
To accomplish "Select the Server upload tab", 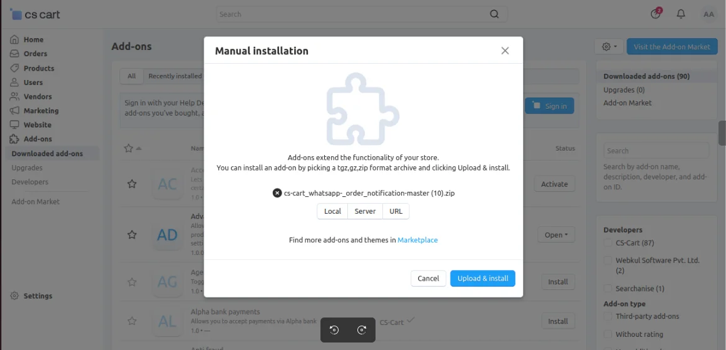I will click(x=365, y=211).
